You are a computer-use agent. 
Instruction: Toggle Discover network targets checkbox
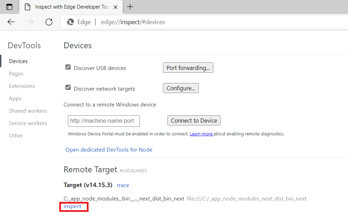pos(68,88)
